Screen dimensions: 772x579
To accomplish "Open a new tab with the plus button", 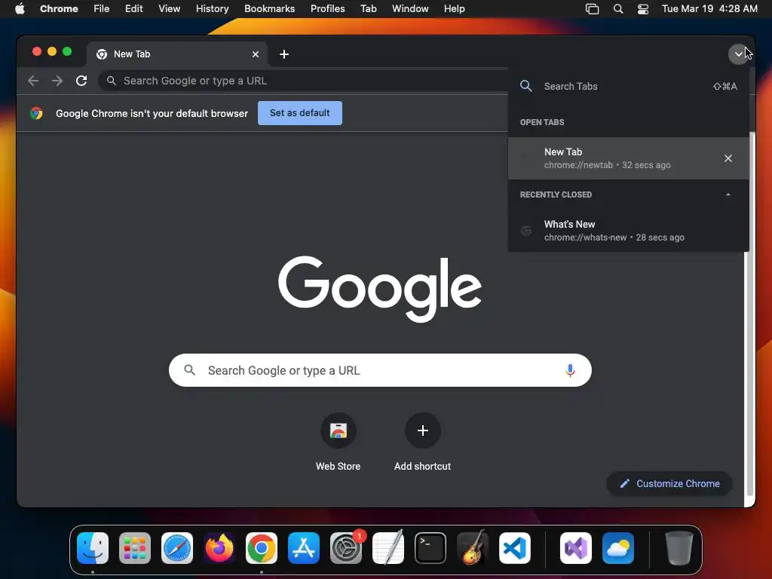I will tap(284, 54).
